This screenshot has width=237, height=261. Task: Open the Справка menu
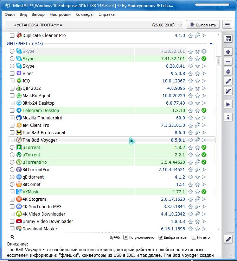click(x=106, y=14)
